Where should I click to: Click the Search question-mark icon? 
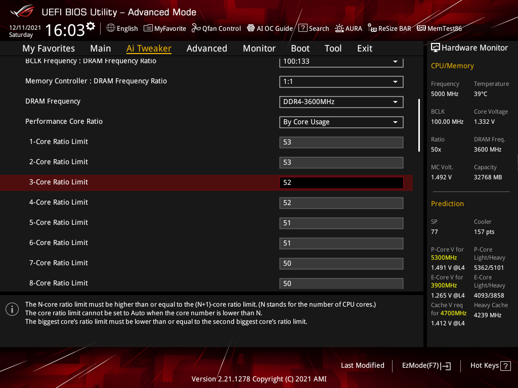303,28
